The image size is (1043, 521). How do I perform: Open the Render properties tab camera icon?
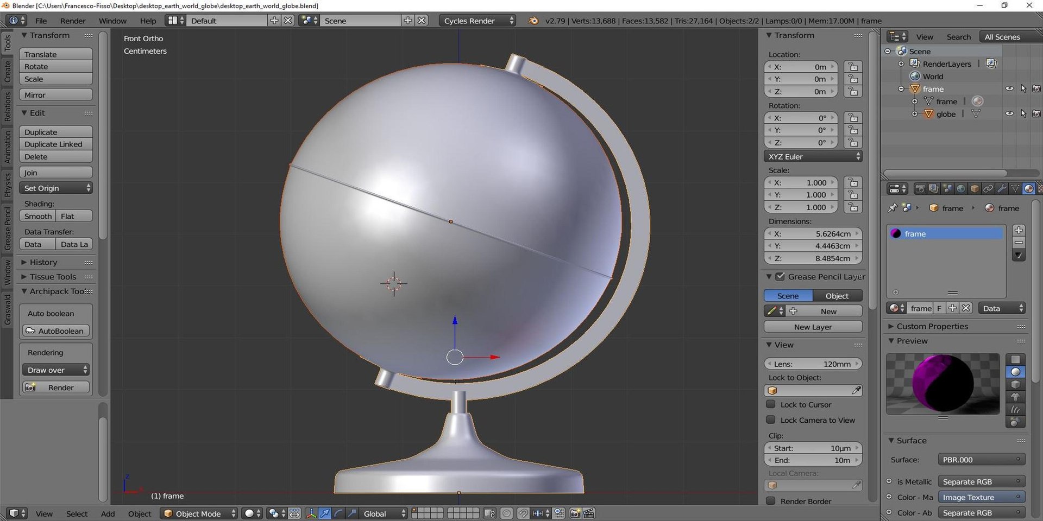tap(920, 189)
